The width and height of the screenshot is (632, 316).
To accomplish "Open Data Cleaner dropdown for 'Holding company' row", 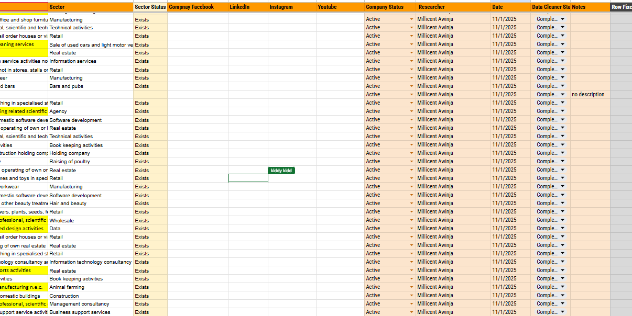I will pyautogui.click(x=562, y=153).
